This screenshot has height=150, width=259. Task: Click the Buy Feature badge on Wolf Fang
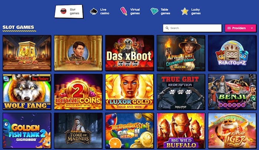[40, 79]
